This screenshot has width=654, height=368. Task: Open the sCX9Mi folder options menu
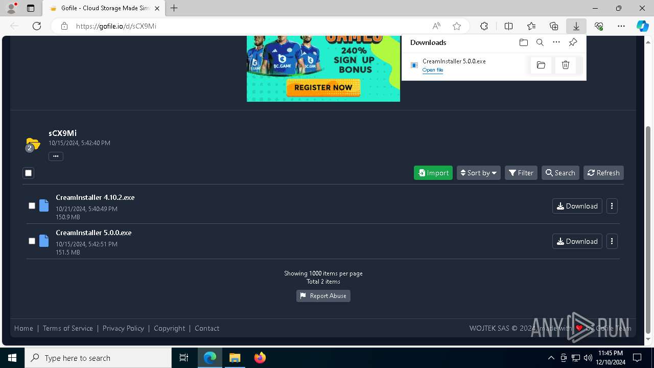coord(56,156)
